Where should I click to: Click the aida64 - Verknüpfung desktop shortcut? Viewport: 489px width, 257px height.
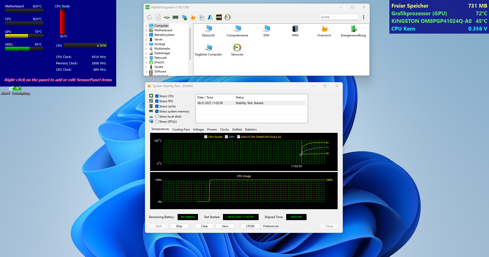click(x=15, y=91)
